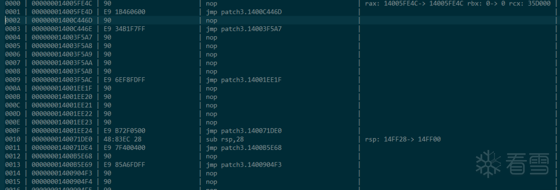Click the rsp: 14FF28-> 14FF00 comment
The height and width of the screenshot is (190, 560).
(x=402, y=140)
